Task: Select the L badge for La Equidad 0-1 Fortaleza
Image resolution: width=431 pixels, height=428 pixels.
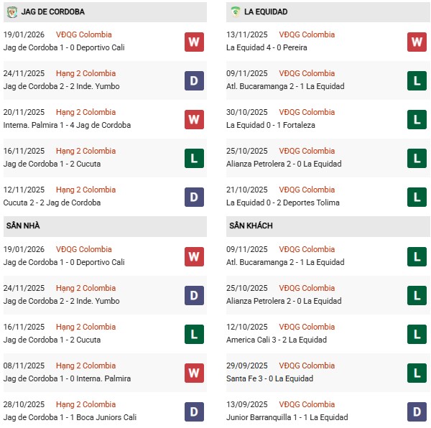Action: pyautogui.click(x=417, y=118)
